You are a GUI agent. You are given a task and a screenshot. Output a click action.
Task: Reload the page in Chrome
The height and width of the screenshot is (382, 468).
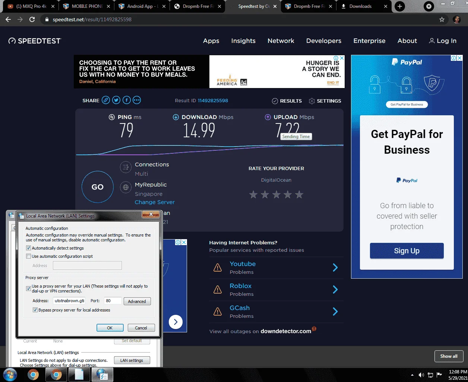pos(32,19)
